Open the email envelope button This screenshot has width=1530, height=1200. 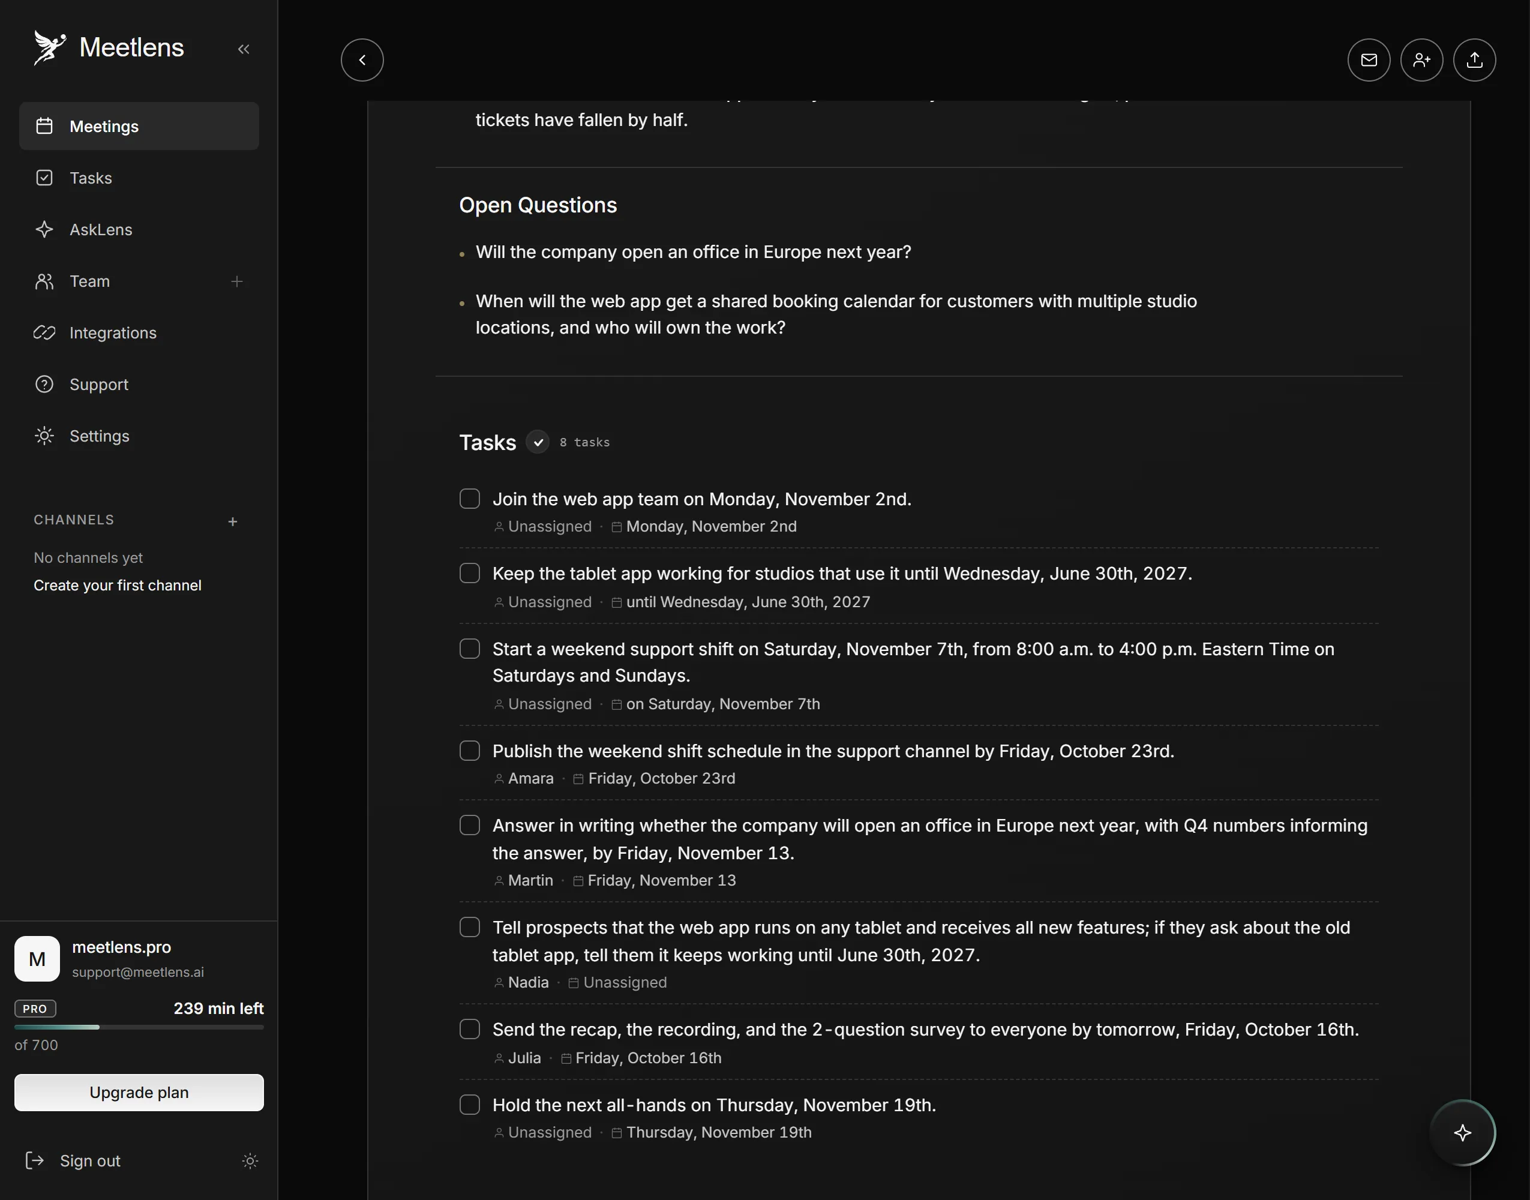[x=1369, y=60]
